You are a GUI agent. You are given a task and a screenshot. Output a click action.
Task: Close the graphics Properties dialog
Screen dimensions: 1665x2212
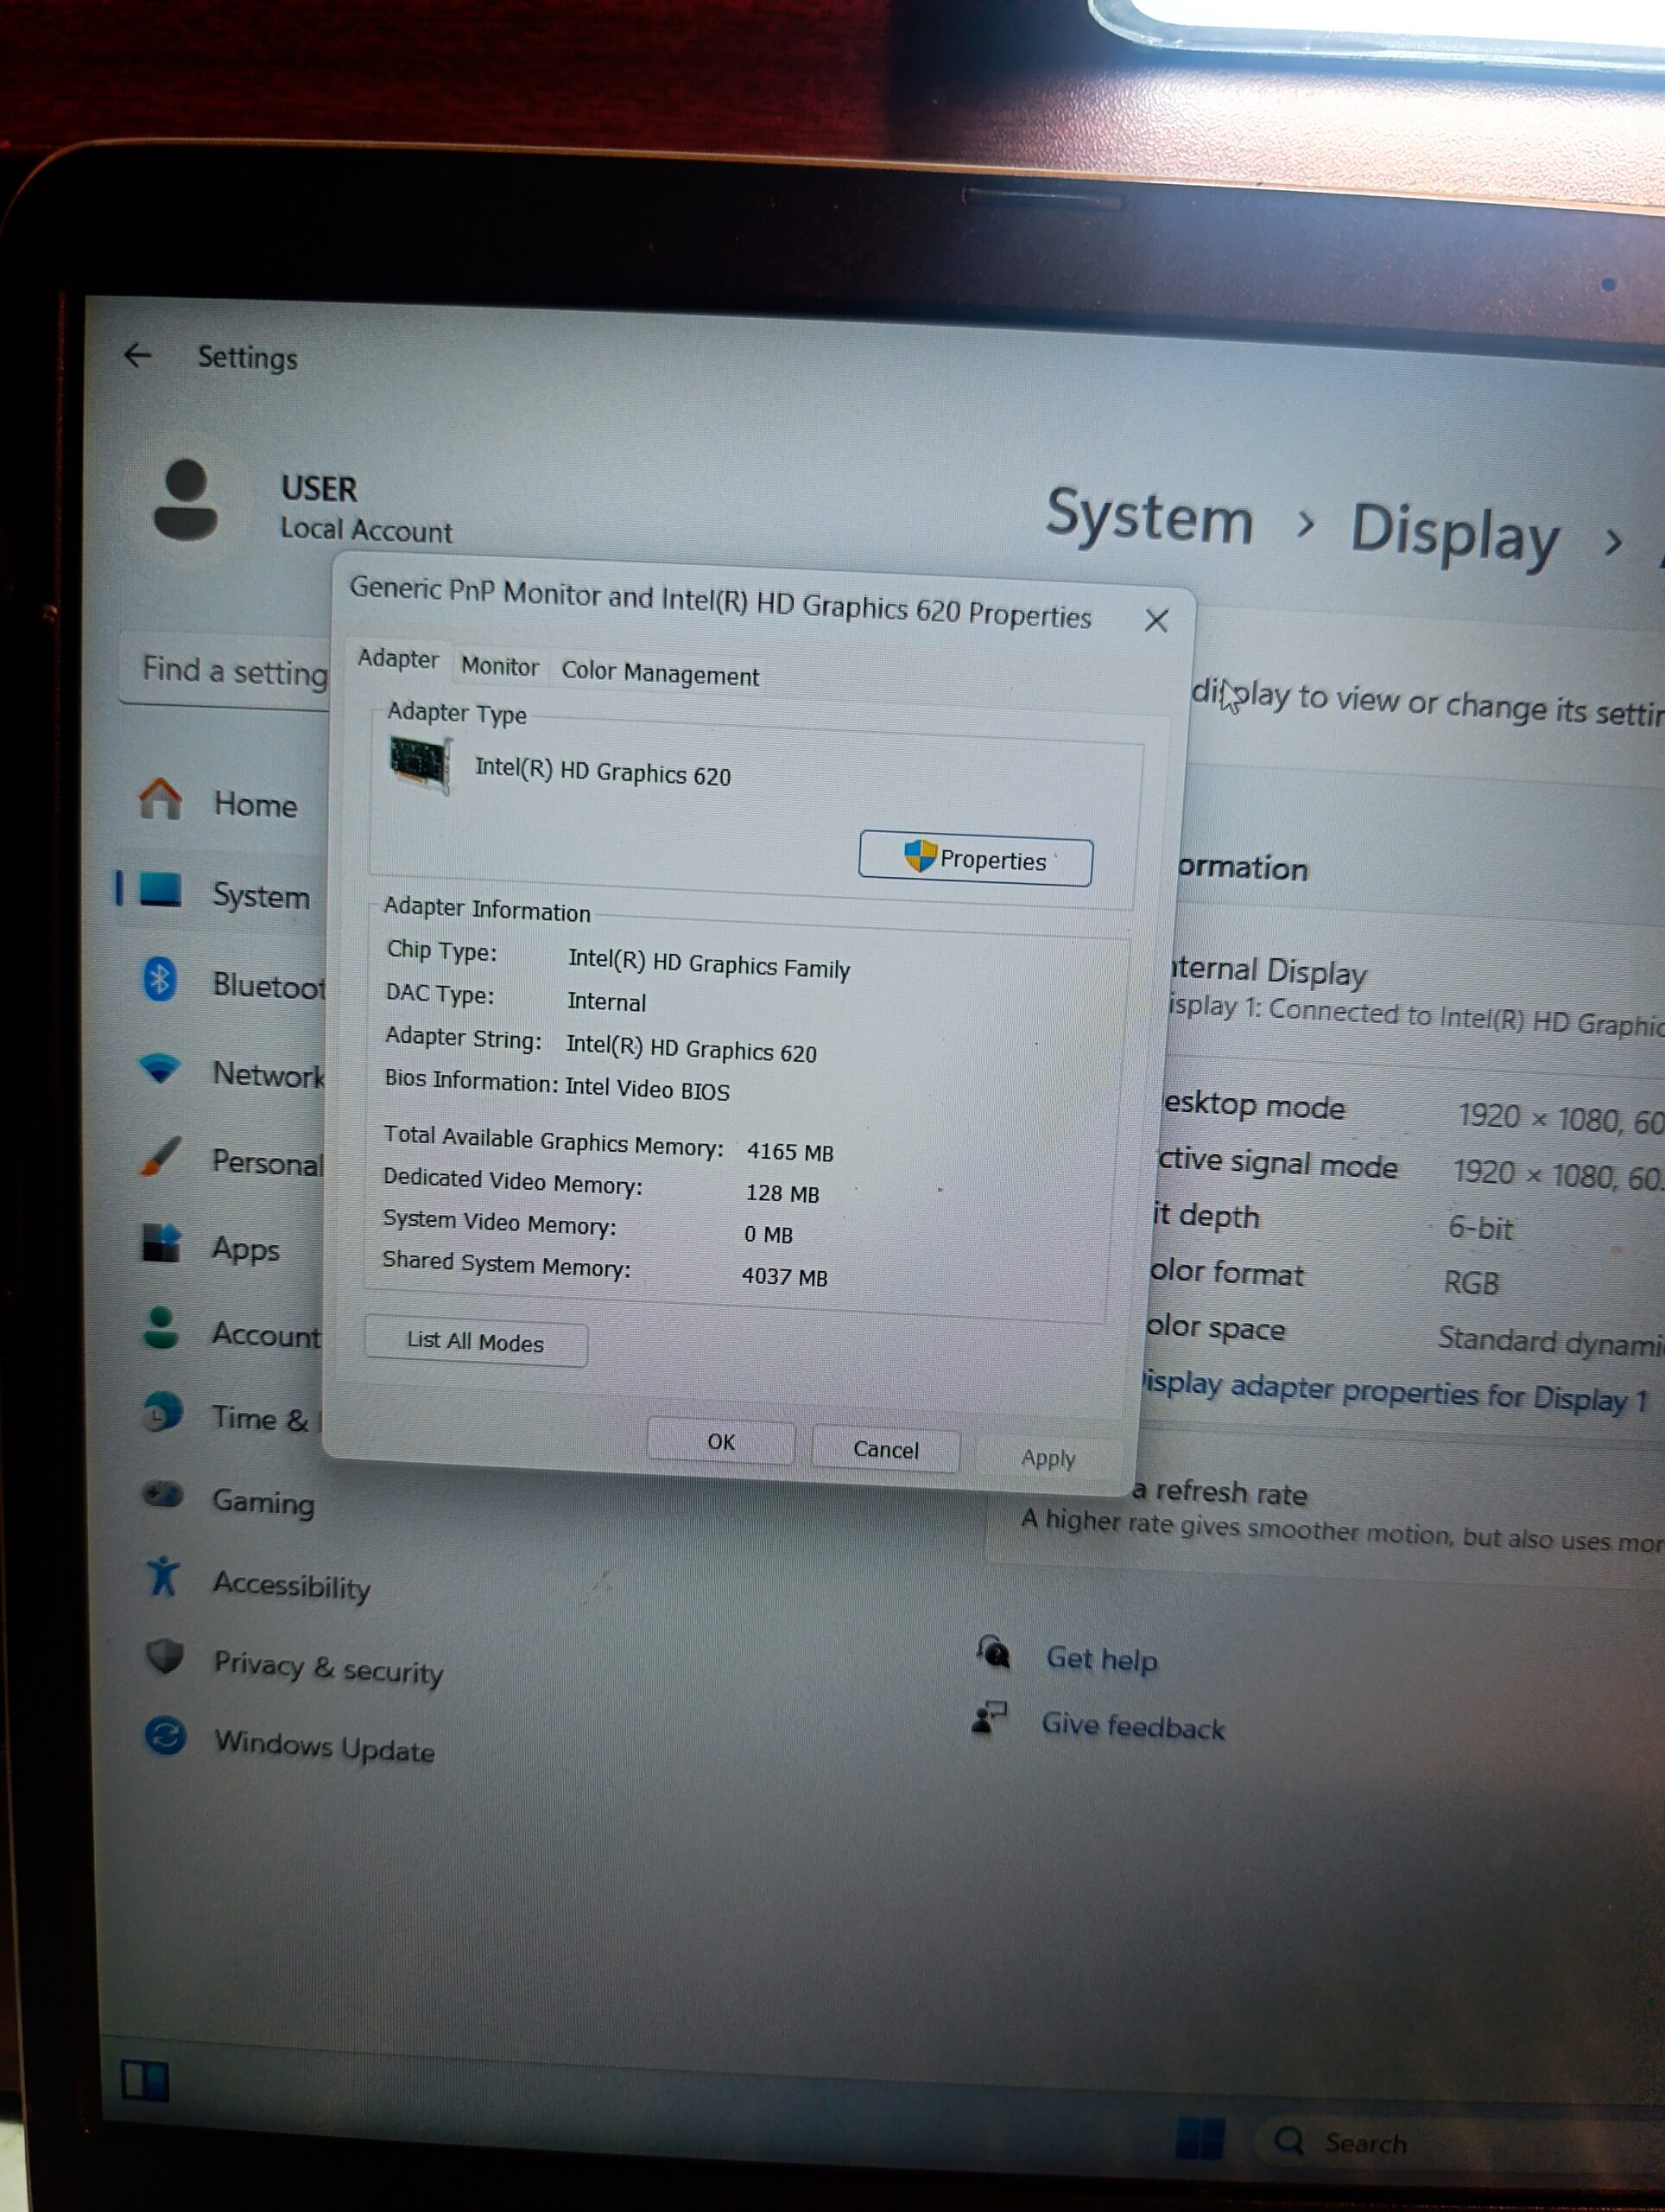coord(1156,621)
